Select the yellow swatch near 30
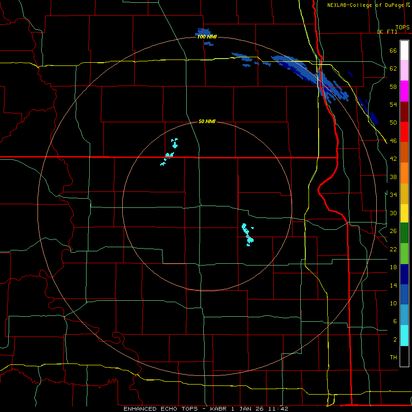Screen dimensions: 412x412 click(x=404, y=213)
